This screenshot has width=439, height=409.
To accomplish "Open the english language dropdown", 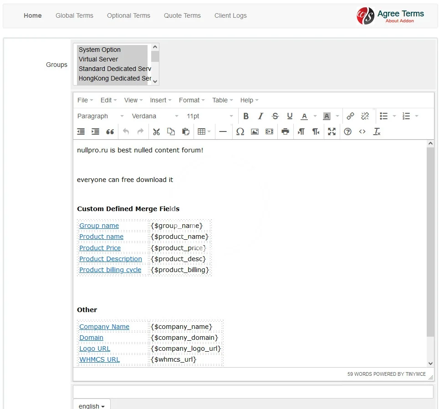I will 92,405.
